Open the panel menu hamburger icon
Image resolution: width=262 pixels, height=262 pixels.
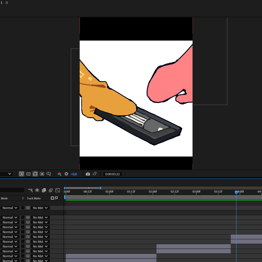pyautogui.click(x=7, y=3)
